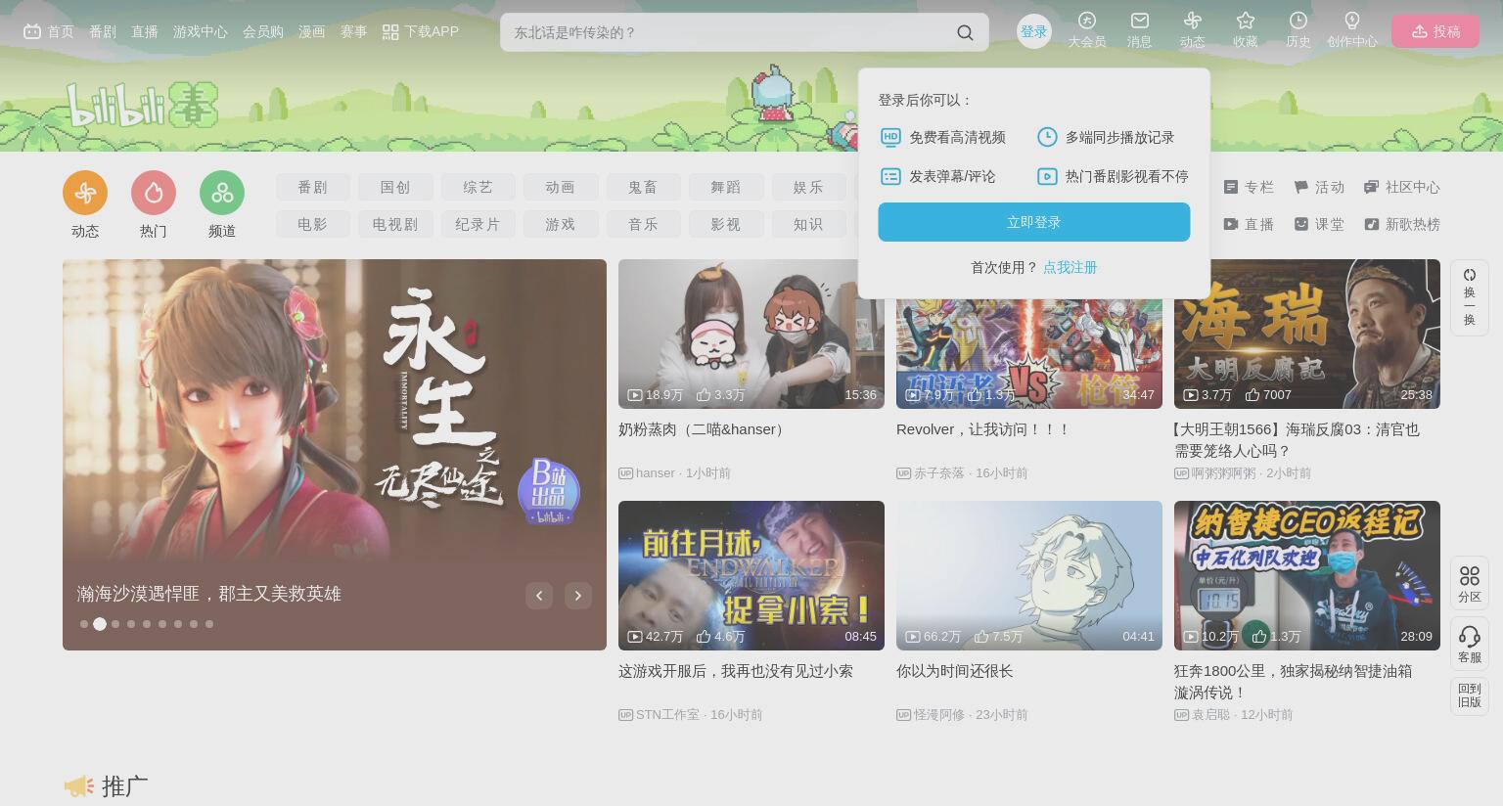
Task: Go to next carousel slide arrow
Action: click(578, 596)
